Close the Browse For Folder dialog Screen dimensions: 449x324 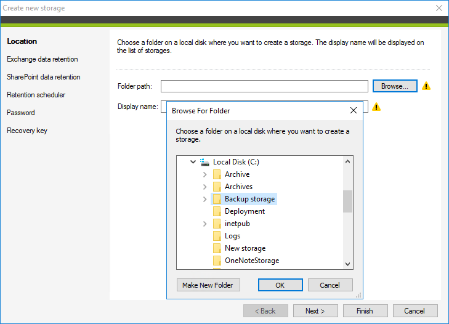pyautogui.click(x=353, y=111)
